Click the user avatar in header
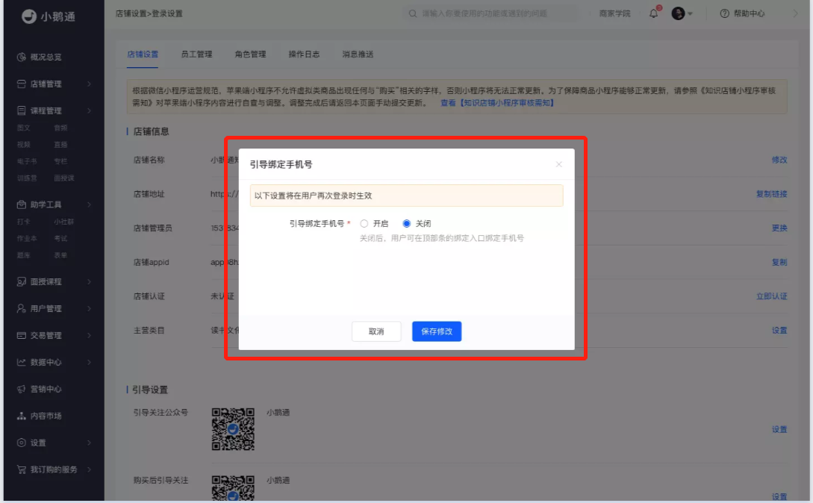This screenshot has width=813, height=503. [x=678, y=13]
